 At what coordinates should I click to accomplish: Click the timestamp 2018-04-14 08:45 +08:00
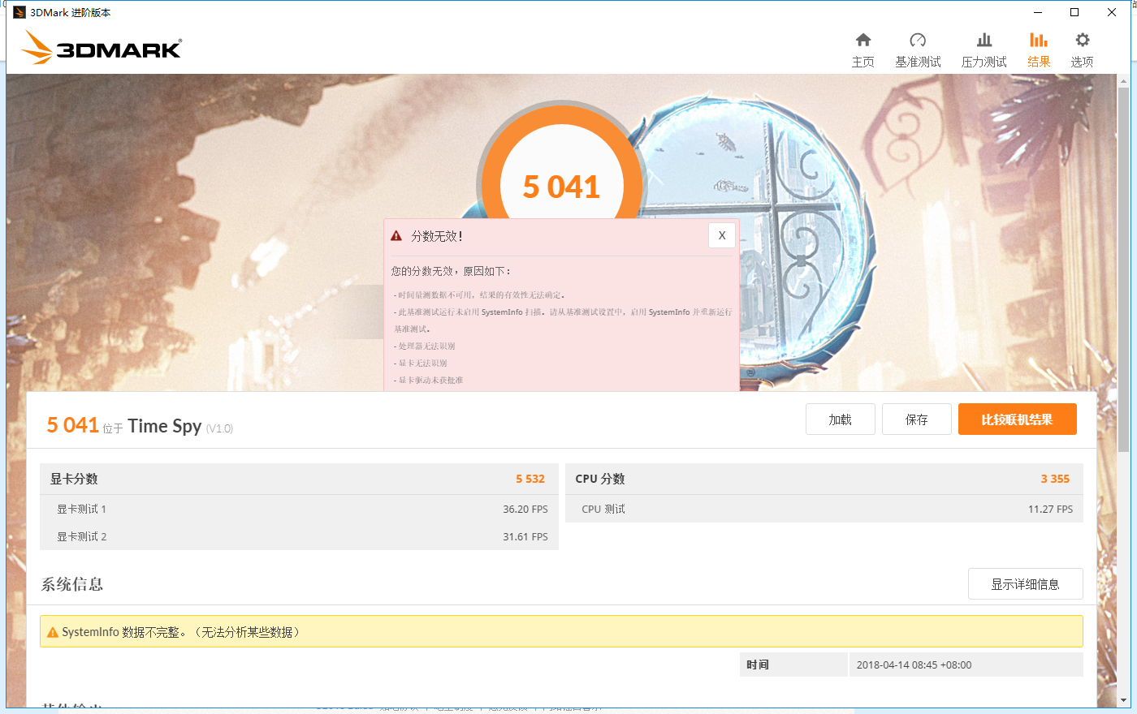tap(914, 665)
